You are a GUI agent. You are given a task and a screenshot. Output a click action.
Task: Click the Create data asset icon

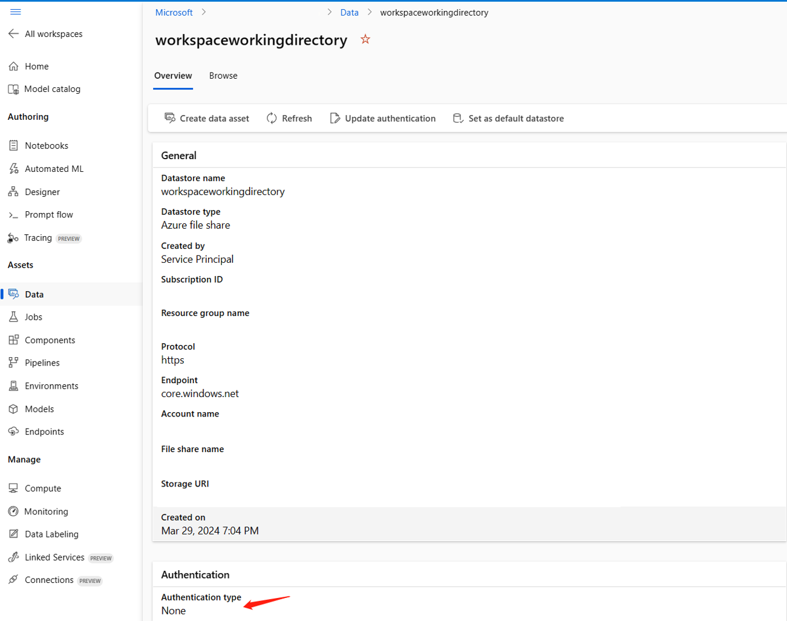(x=170, y=118)
